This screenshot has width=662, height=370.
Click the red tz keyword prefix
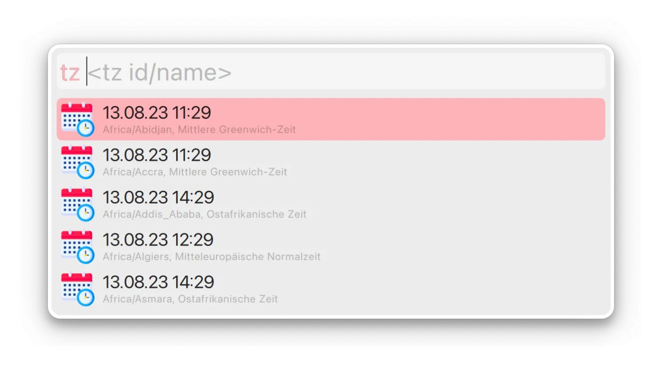click(70, 72)
